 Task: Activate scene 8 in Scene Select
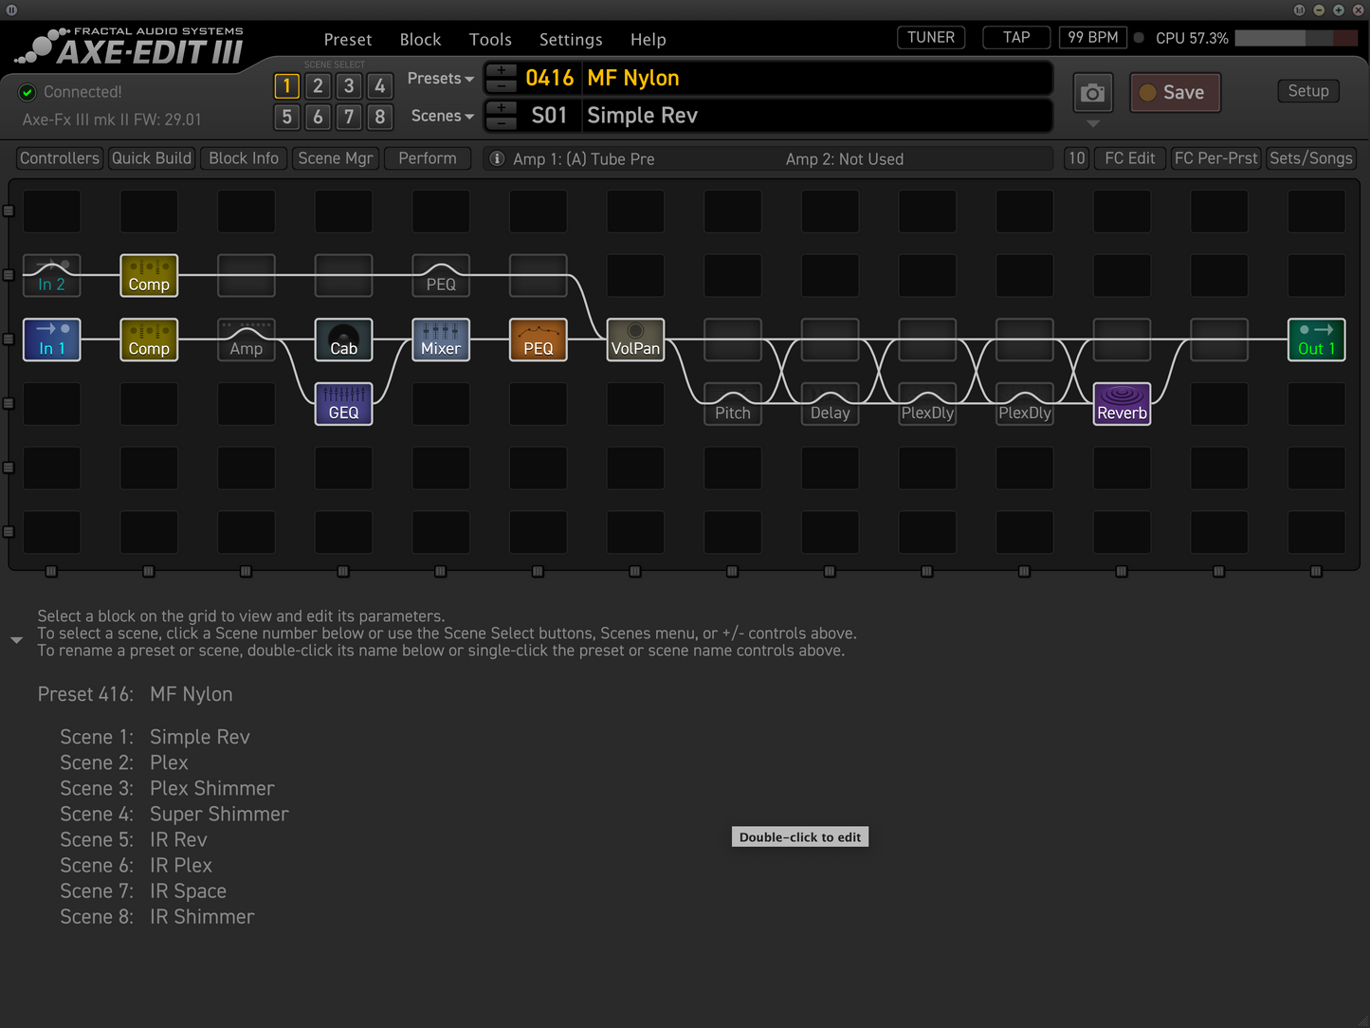click(x=380, y=117)
